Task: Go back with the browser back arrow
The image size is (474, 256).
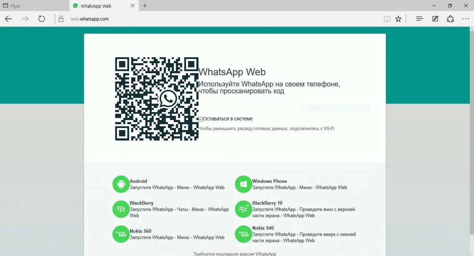Action: (x=8, y=19)
